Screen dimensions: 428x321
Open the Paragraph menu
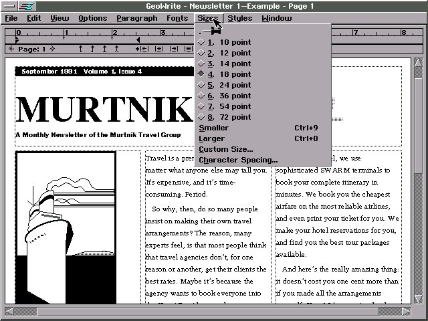[x=136, y=18]
